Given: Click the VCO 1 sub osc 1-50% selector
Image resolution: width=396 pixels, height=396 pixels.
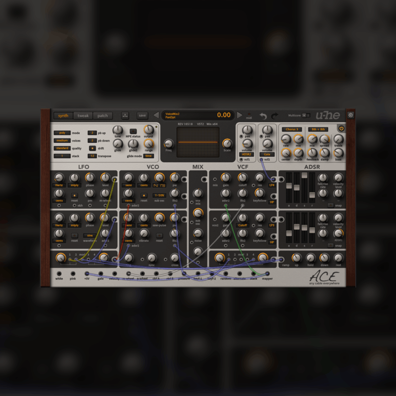Looking at the screenshot, I should [x=159, y=196].
